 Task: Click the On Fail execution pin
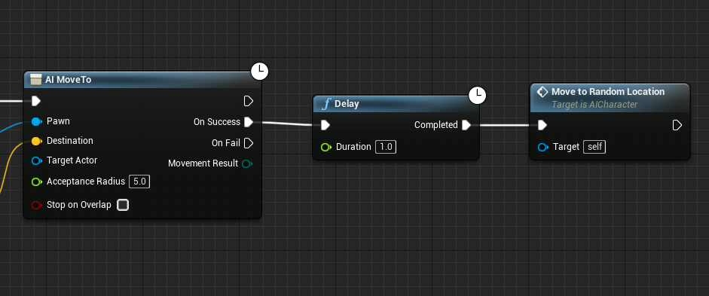click(x=248, y=143)
